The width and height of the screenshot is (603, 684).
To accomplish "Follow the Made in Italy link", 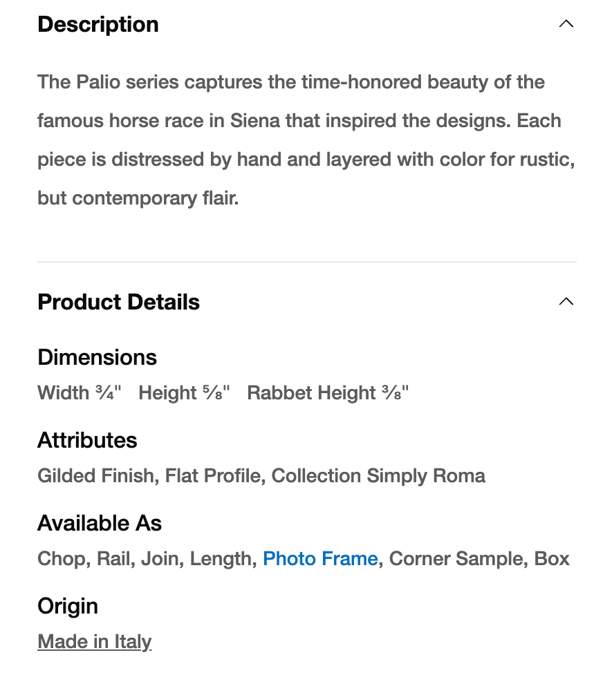I will [x=94, y=642].
